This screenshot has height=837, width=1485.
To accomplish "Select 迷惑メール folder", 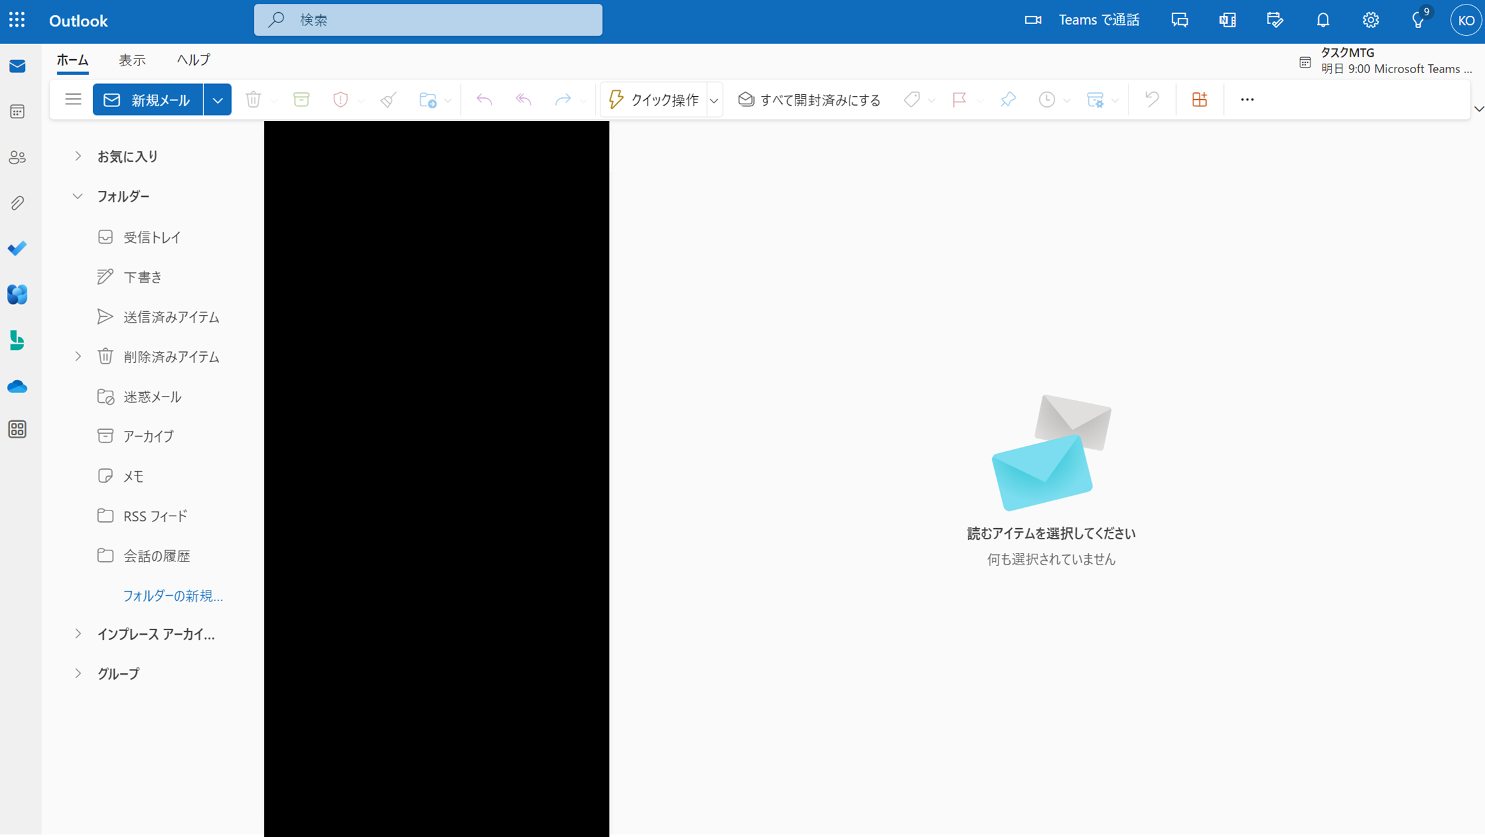I will [153, 397].
